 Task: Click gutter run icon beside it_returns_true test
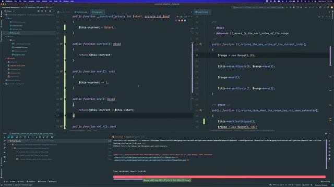200,110
